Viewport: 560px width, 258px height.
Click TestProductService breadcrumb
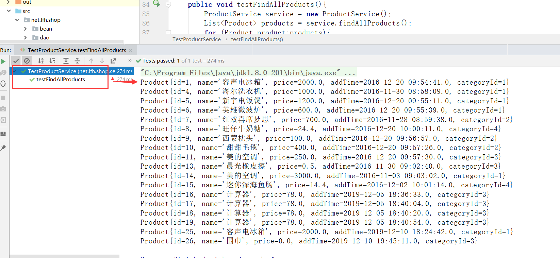click(x=197, y=39)
